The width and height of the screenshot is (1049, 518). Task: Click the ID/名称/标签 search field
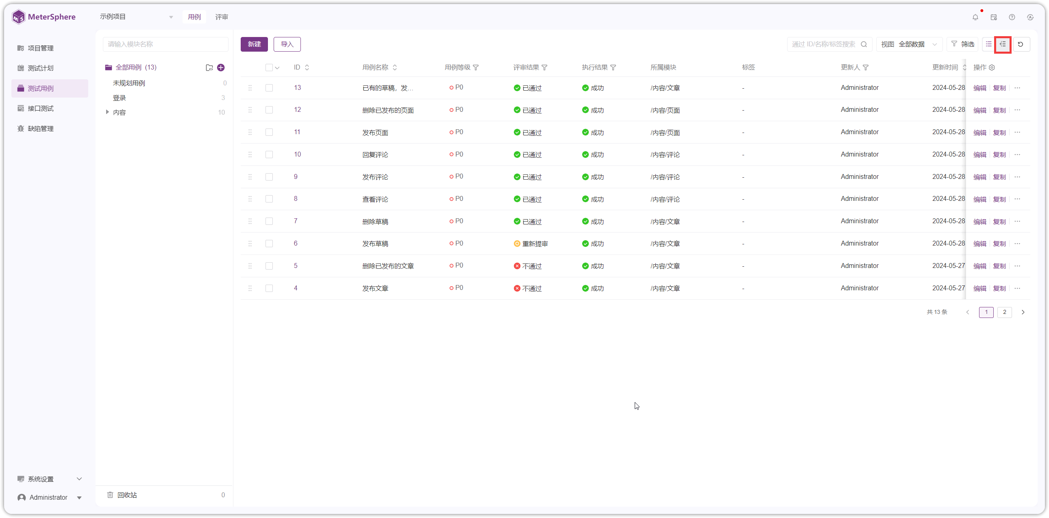(824, 44)
